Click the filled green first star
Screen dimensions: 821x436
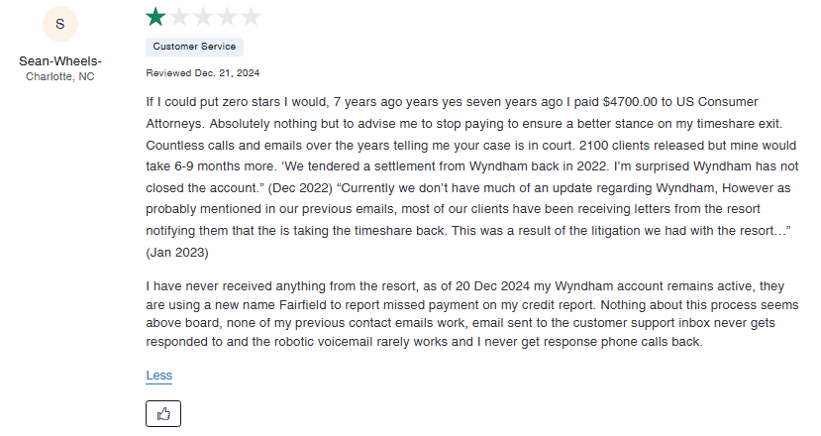pos(155,17)
